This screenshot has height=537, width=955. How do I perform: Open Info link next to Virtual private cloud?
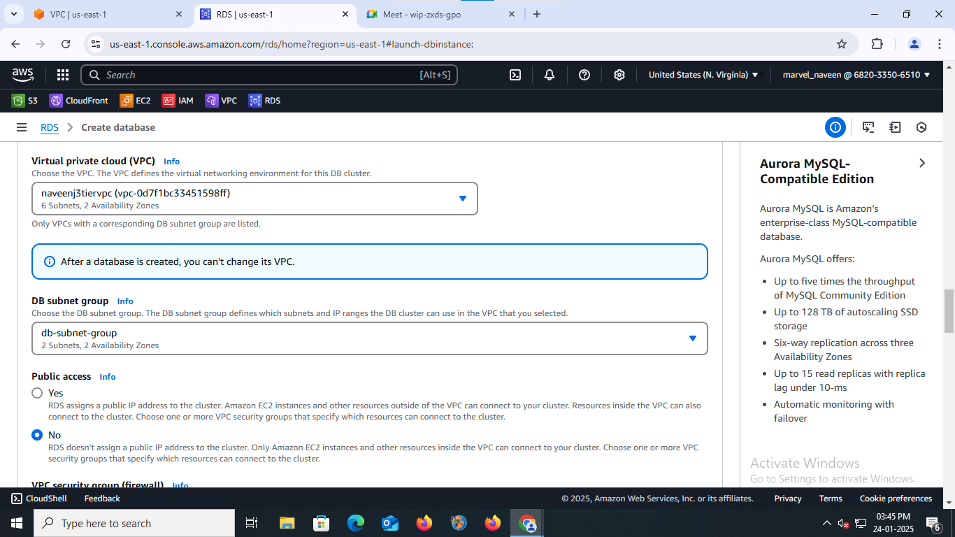(171, 162)
